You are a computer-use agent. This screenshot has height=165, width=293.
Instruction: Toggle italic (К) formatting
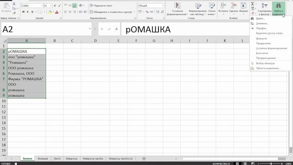click(27, 12)
